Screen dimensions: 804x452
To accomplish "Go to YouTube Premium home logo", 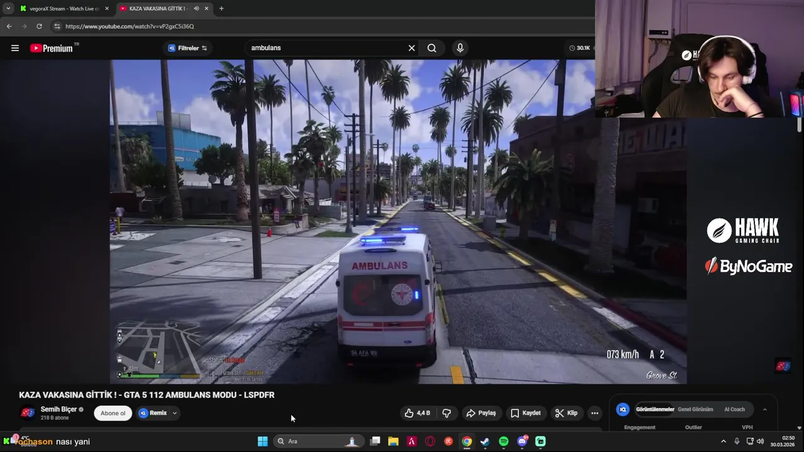I will tap(53, 48).
